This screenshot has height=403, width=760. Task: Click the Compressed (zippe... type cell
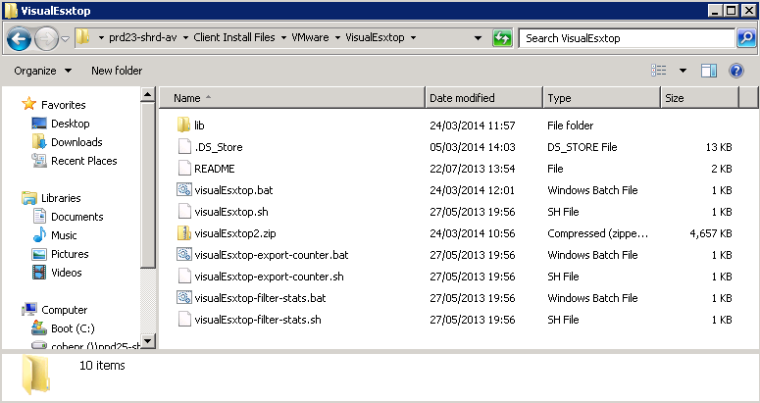point(597,233)
